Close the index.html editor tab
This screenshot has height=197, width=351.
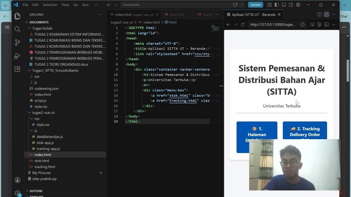coord(157,15)
